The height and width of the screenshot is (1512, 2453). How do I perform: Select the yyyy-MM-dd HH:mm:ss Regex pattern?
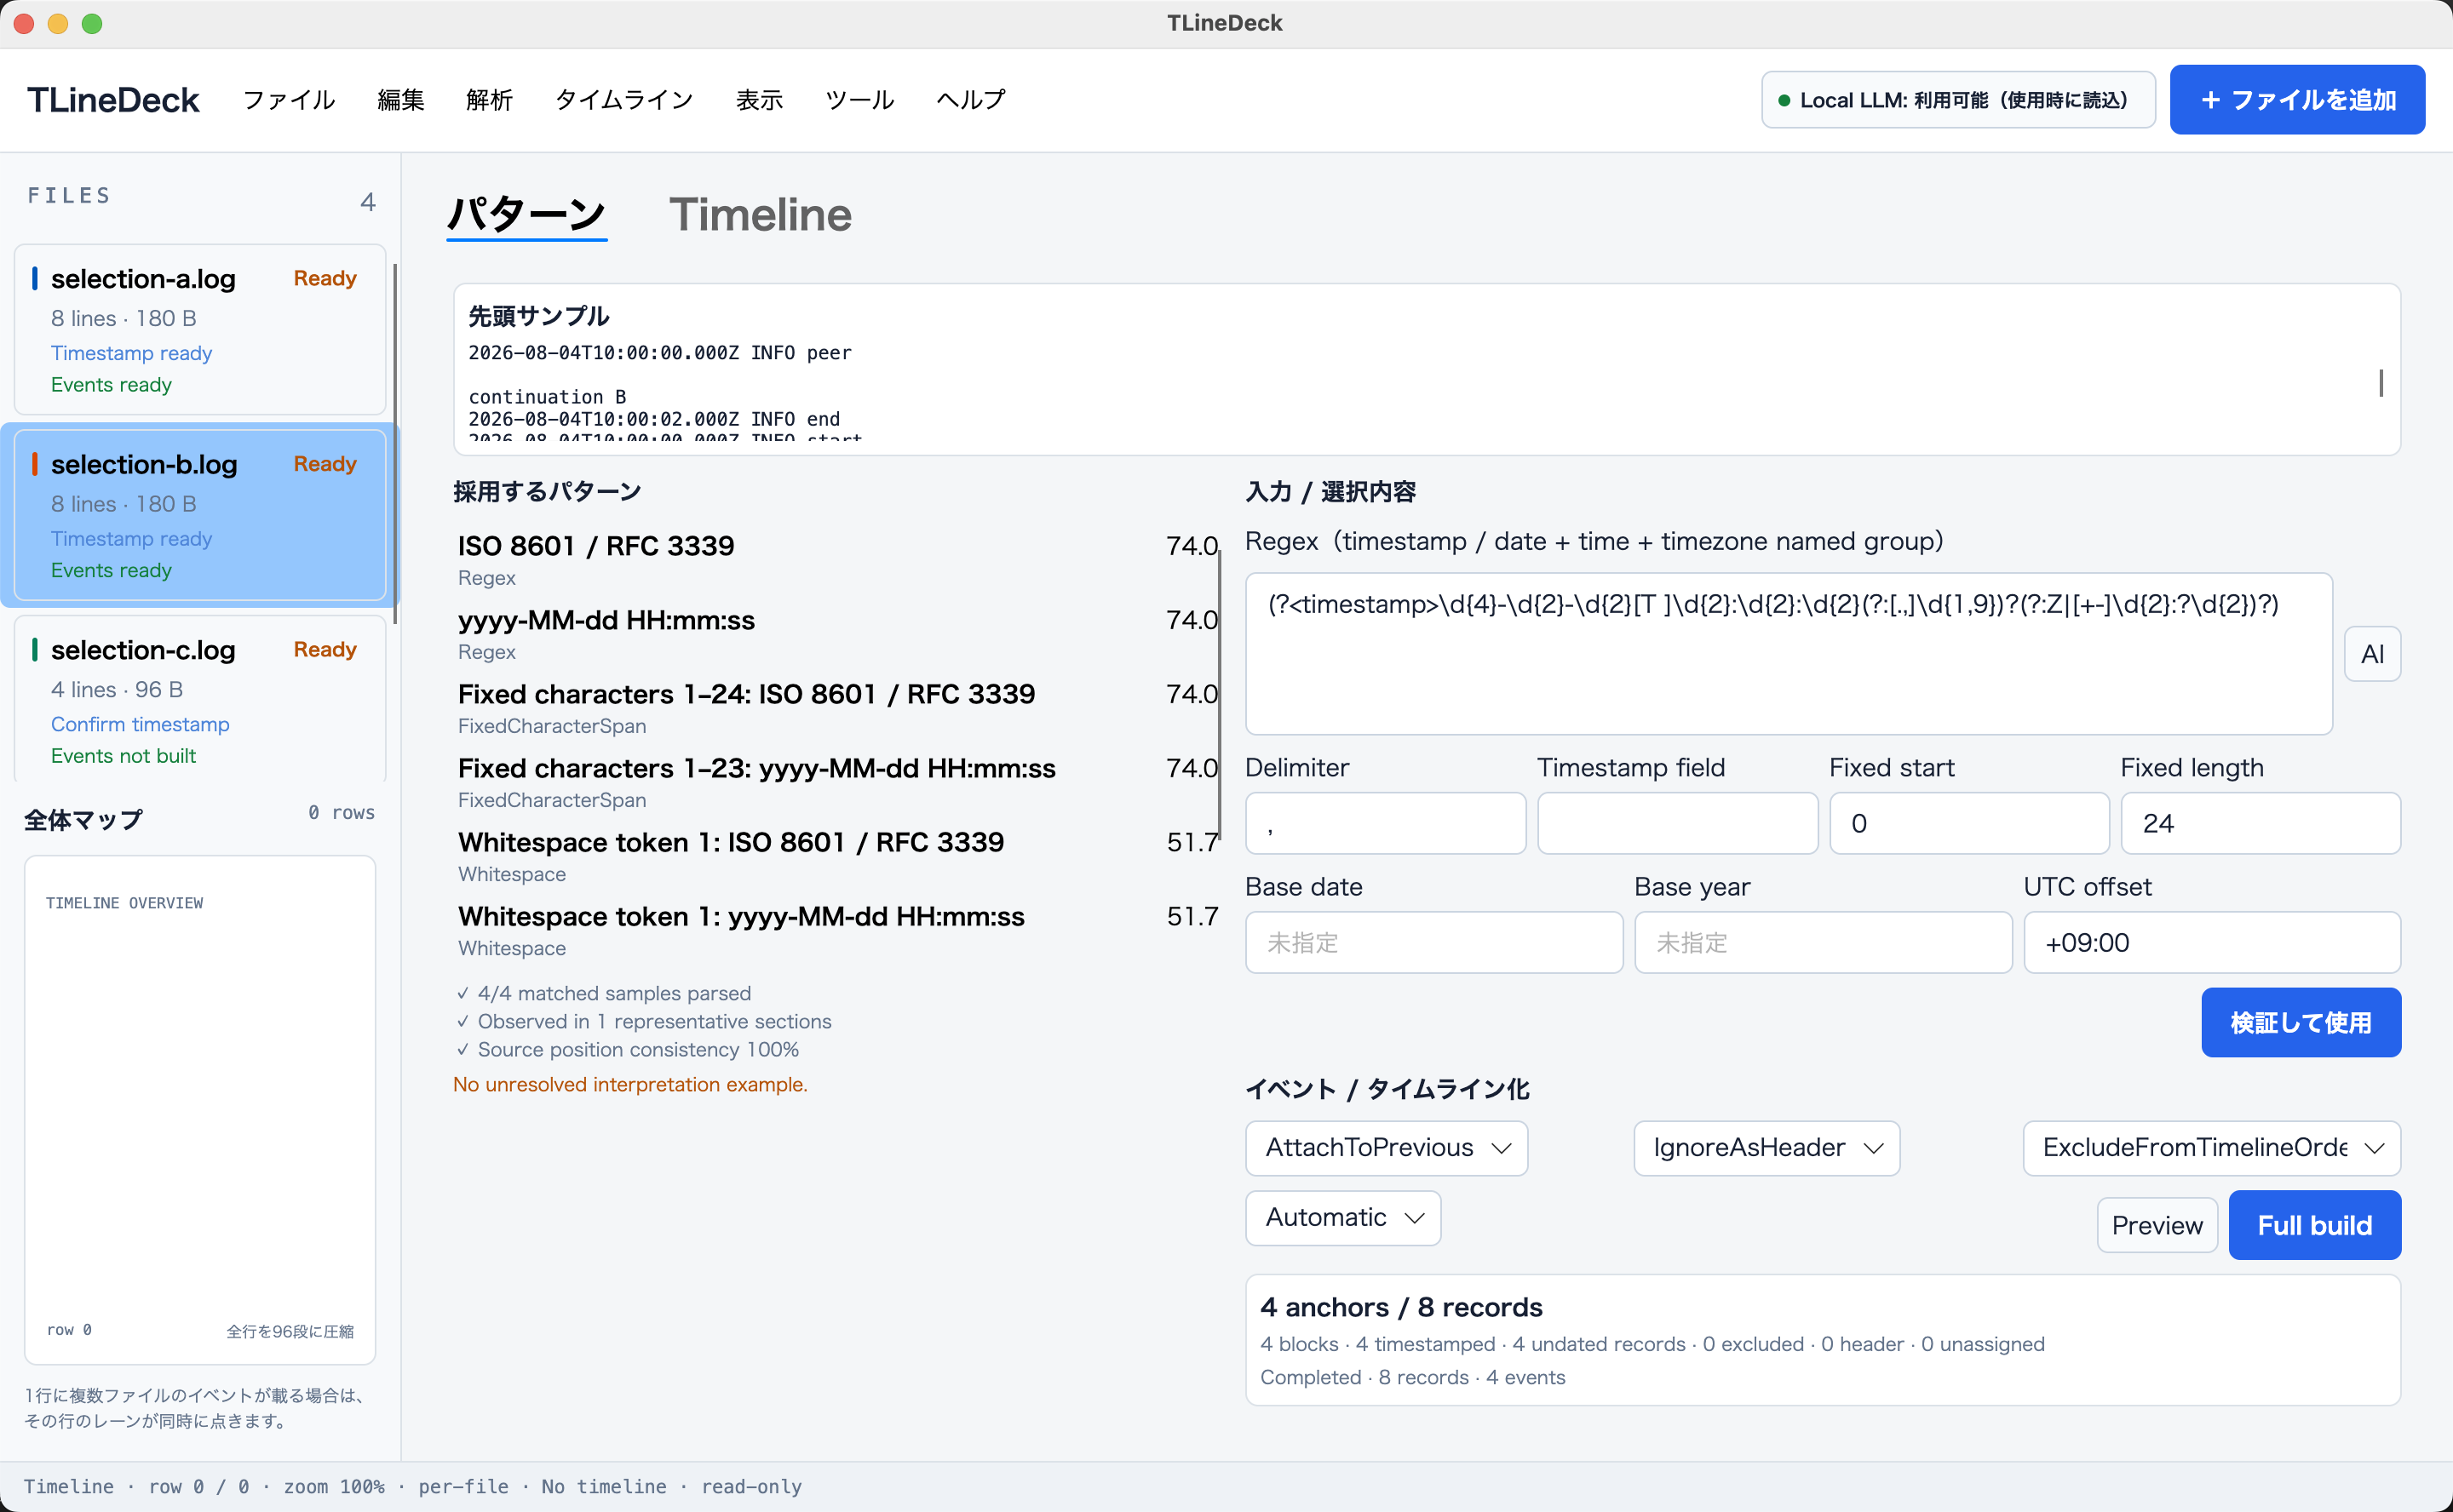tap(836, 634)
